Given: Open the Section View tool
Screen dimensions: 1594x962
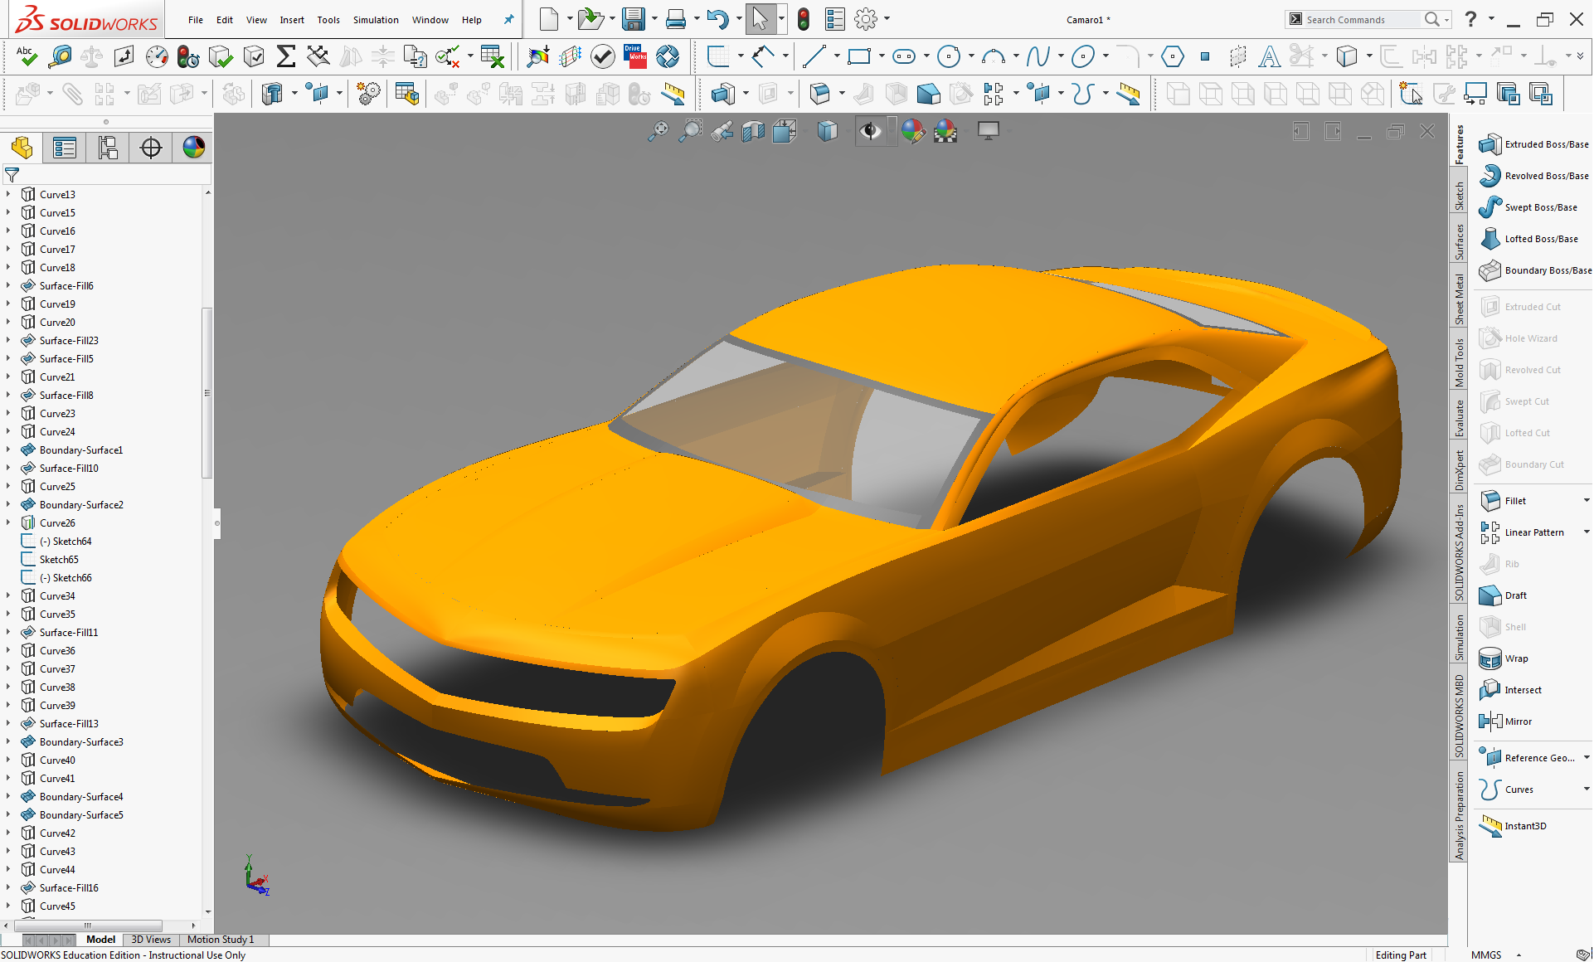Looking at the screenshot, I should (753, 131).
